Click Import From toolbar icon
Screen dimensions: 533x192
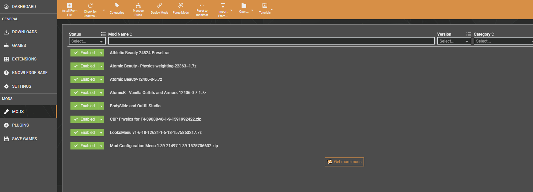[x=223, y=6]
